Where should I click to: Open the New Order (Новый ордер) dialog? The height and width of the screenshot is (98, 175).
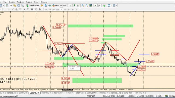(33, 5)
